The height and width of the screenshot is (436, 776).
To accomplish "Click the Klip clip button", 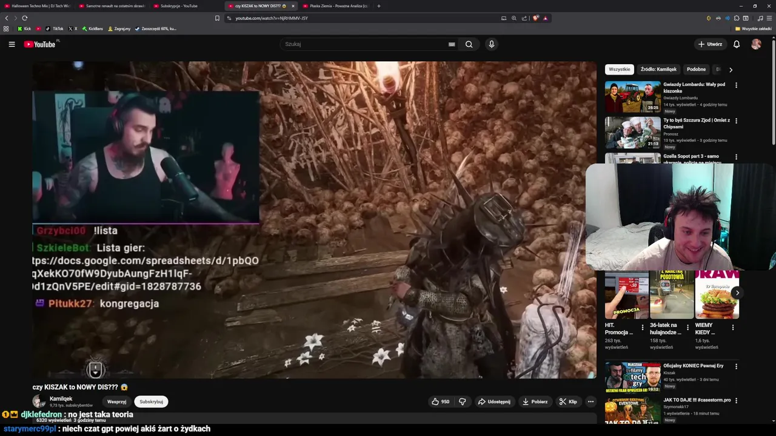I will [x=568, y=401].
